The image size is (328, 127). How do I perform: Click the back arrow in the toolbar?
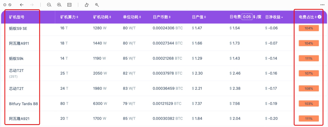tap(22, 5)
